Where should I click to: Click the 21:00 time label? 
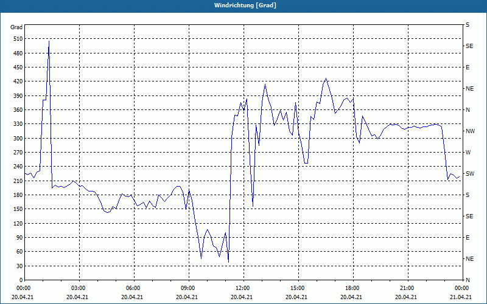406,288
